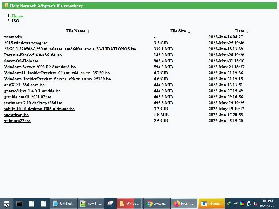Switch to the Notepad++ 'new 1' taskbar window
Image resolution: width=279 pixels, height=209 pixels.
point(91,204)
